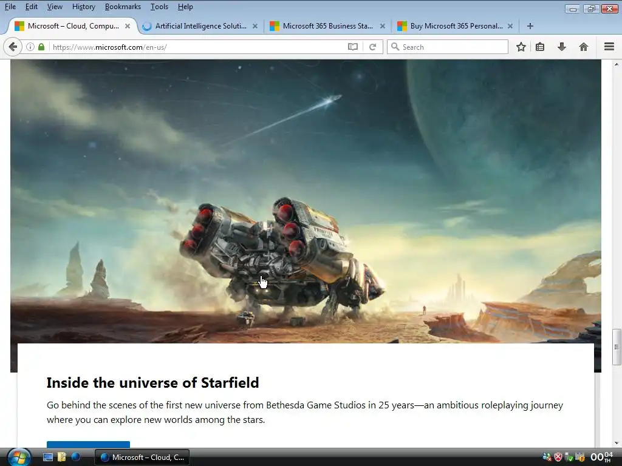
Task: Switch to Microsoft 365 Business Standard tab
Action: 327,26
